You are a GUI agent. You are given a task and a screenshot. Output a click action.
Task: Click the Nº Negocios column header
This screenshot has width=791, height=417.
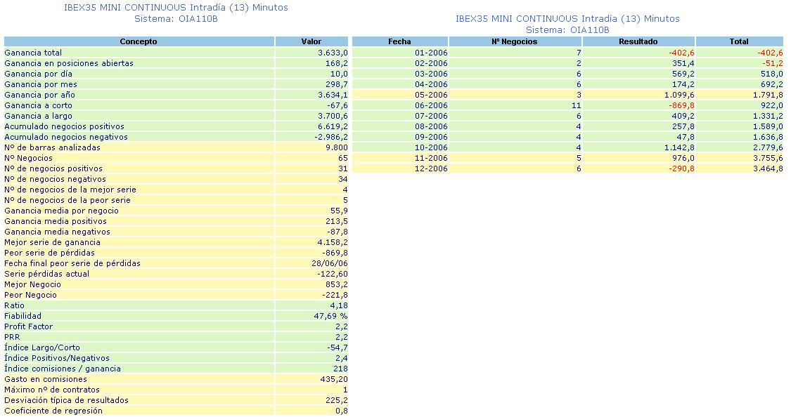pyautogui.click(x=514, y=41)
